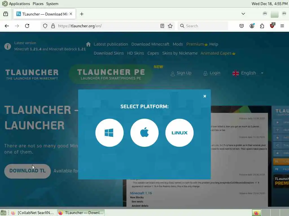Open the Mods navigation link
Viewport: 289px width, 216px height.
(178, 44)
